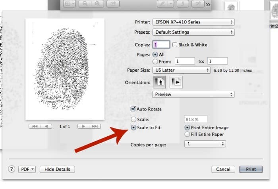Screen dimensions: 278x189
Task: Click zoom out icon in Preview toolbar
Action: 85,4
